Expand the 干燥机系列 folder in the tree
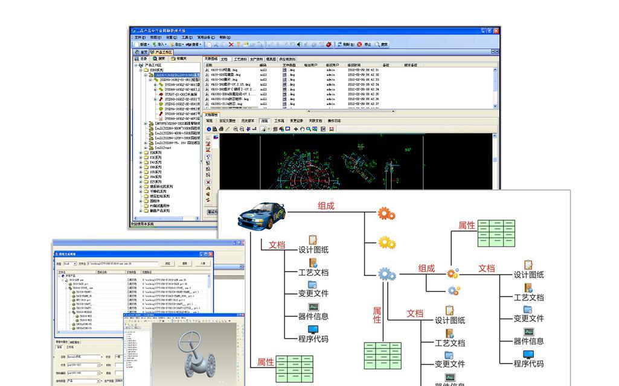 [141, 191]
